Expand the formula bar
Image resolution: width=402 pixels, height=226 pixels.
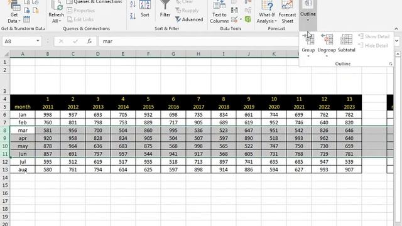tap(397, 41)
